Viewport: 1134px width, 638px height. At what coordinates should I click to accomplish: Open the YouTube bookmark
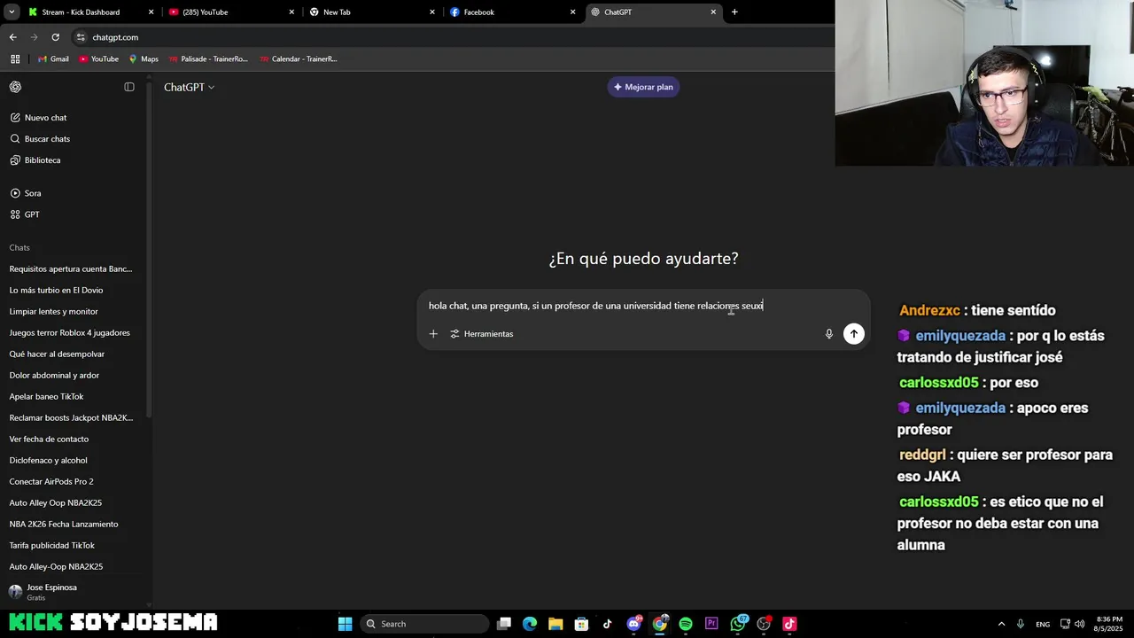click(98, 59)
